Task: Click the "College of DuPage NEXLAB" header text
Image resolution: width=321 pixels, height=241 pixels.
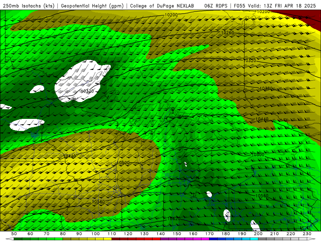Action: point(162,6)
